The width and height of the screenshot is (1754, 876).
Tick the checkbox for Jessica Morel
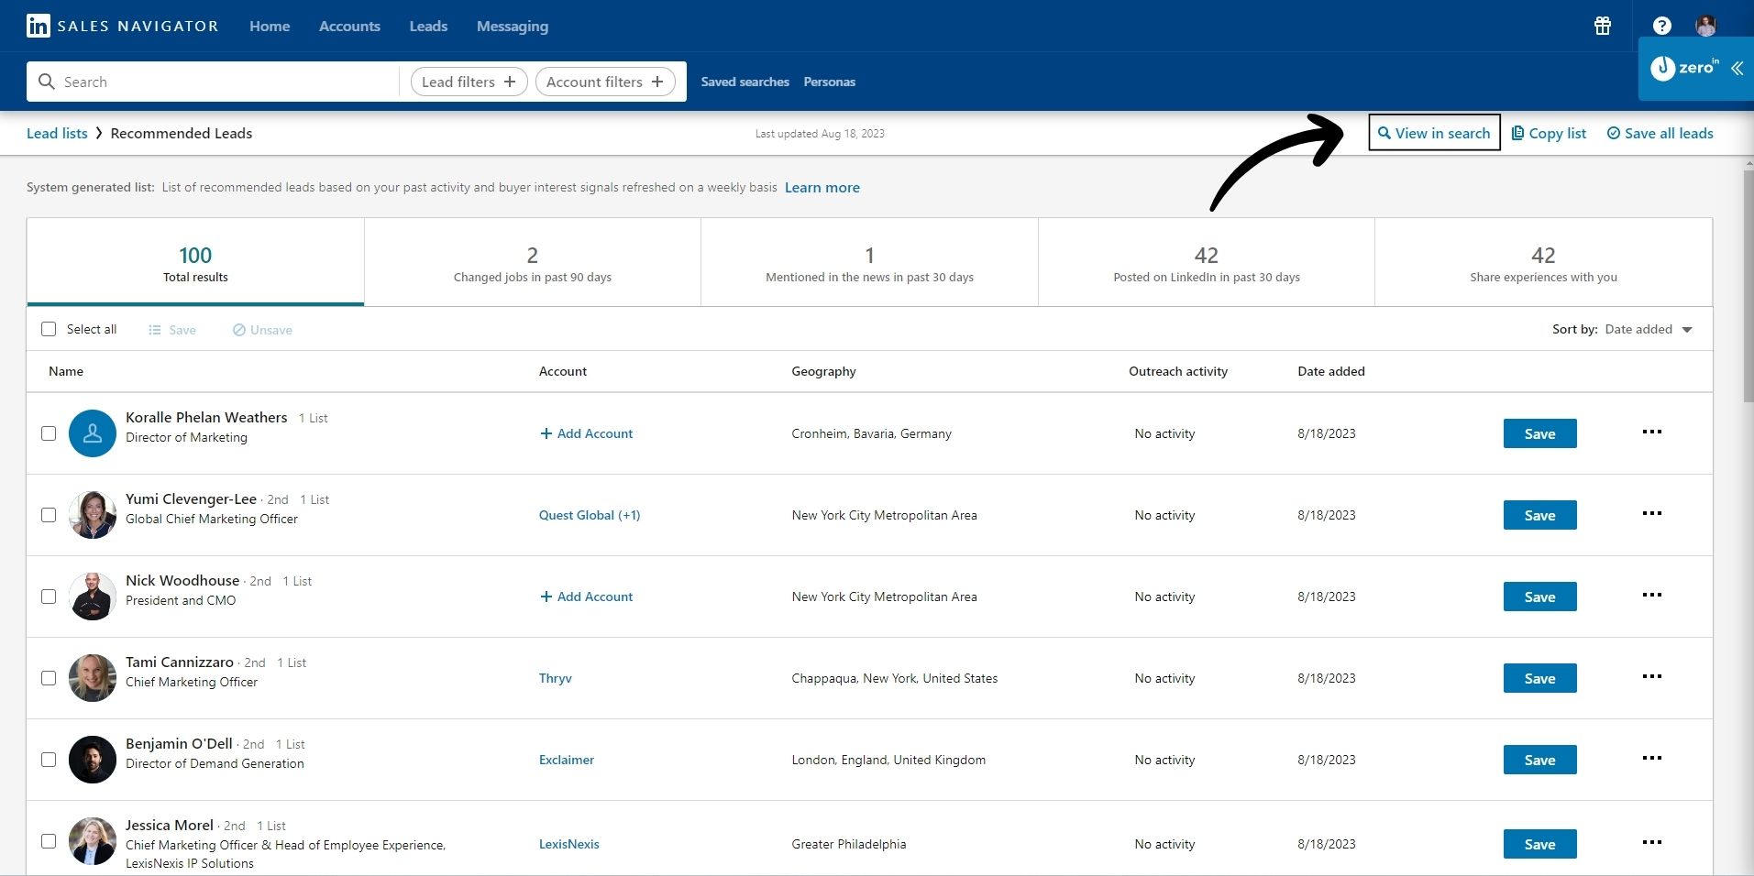(49, 841)
